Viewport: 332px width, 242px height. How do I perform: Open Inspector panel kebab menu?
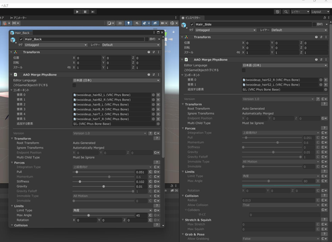(x=329, y=18)
